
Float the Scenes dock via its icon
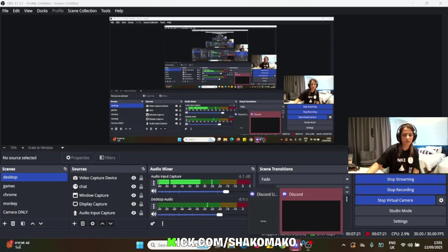click(65, 169)
